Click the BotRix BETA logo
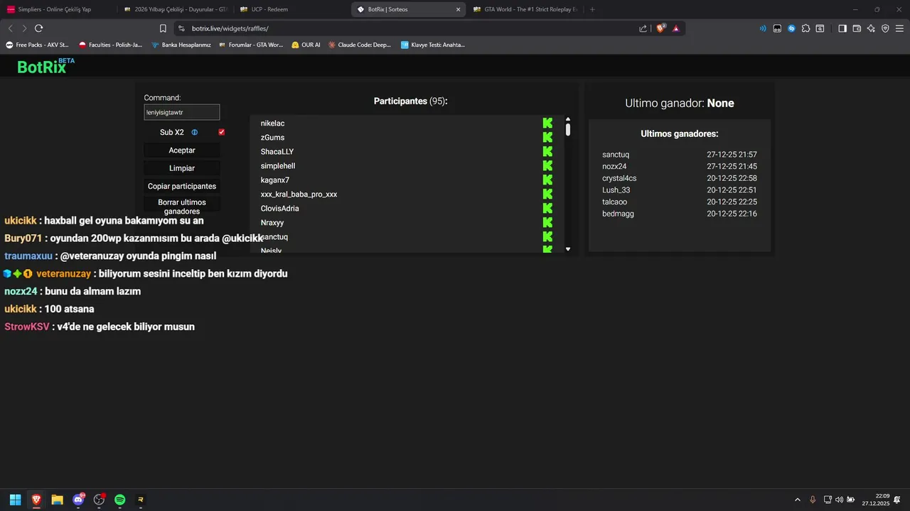 (45, 66)
